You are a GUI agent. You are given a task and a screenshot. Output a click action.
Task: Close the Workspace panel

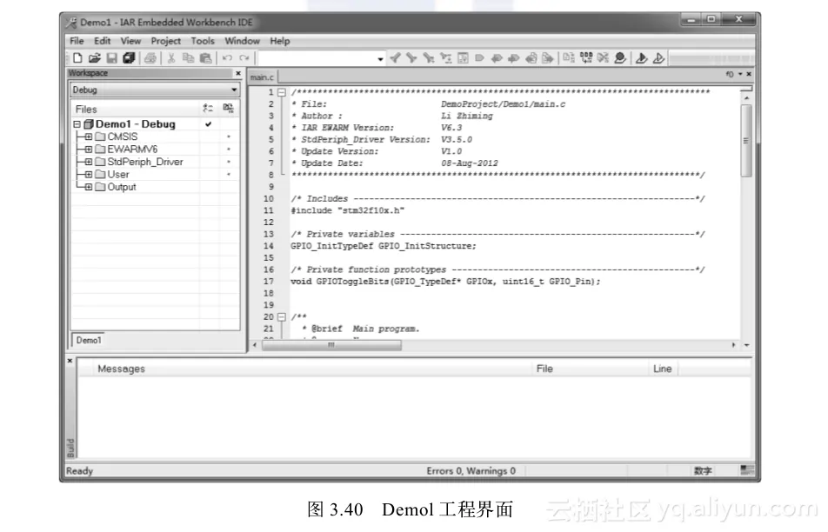tap(238, 73)
